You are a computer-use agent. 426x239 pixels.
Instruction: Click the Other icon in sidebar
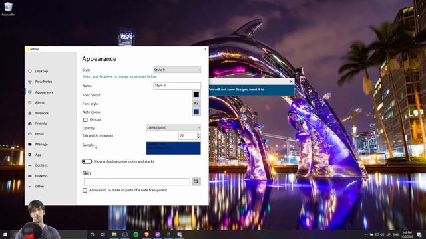(30, 187)
